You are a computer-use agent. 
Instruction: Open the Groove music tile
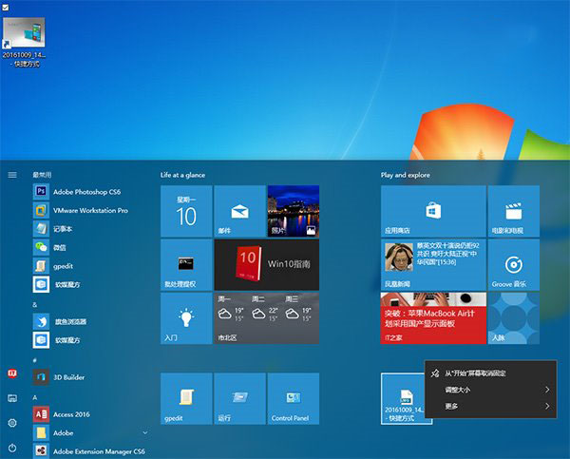point(514,265)
